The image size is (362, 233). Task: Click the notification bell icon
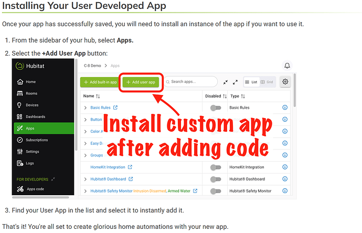point(287,66)
